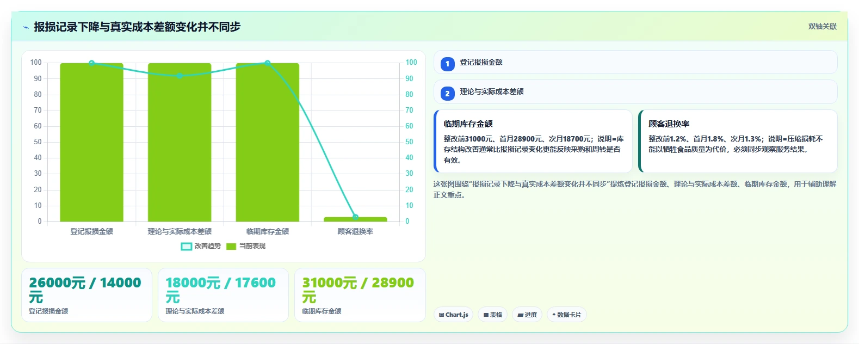Viewport: 859px width, 344px height.
Task: Click the blue number 1 badge
Action: coord(447,64)
